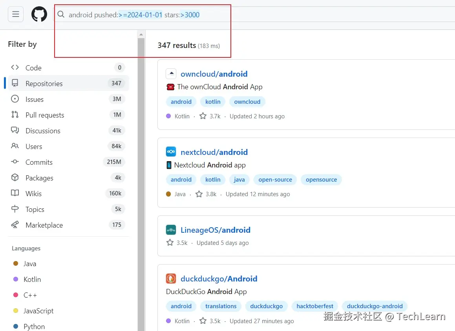Click the kotlin tag under nextcloud/android
This screenshot has height=331, width=455.
213,180
